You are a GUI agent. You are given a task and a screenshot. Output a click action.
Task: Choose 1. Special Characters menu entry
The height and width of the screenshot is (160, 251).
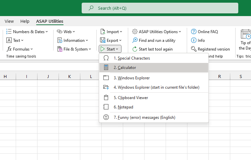(154, 58)
